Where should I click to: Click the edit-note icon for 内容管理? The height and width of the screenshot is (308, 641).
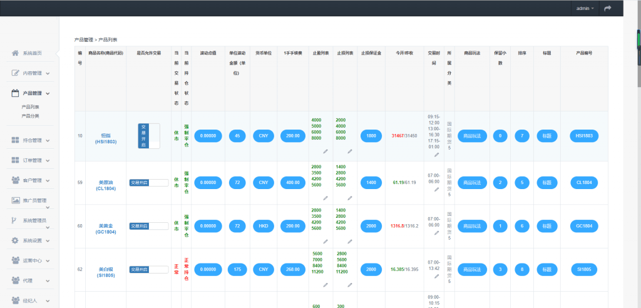tap(15, 73)
